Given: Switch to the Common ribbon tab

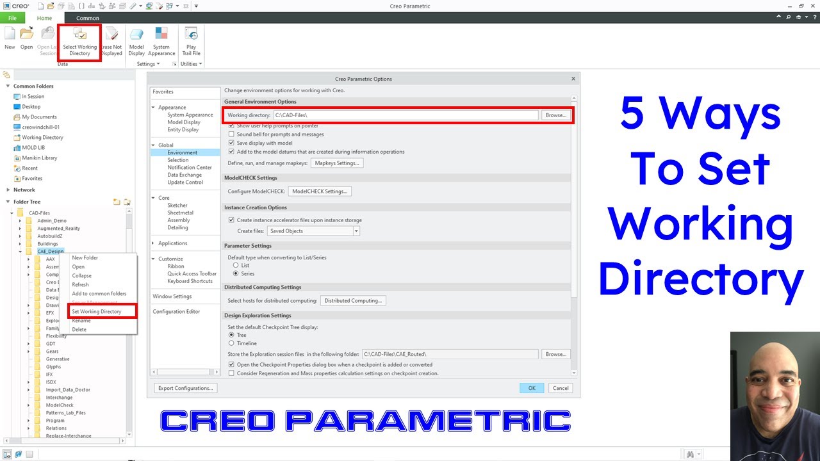Looking at the screenshot, I should point(88,18).
